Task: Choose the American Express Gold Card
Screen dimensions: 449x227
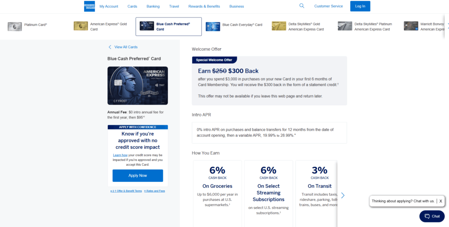Action: 81,26
